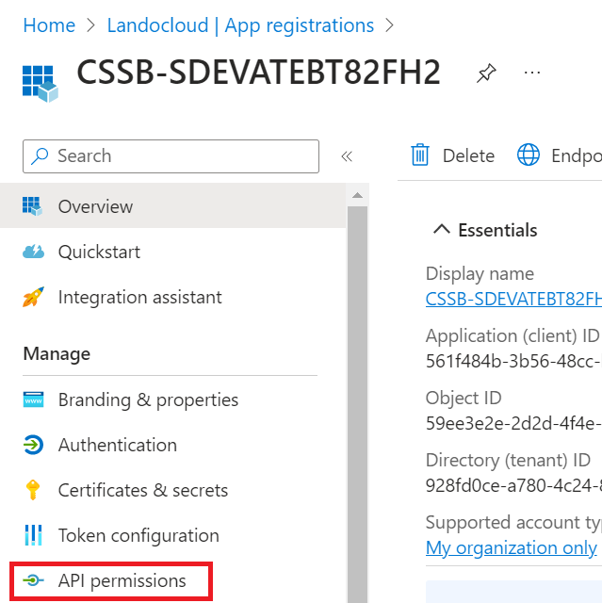
Task: Open the more options ellipsis menu
Action: pos(532,73)
